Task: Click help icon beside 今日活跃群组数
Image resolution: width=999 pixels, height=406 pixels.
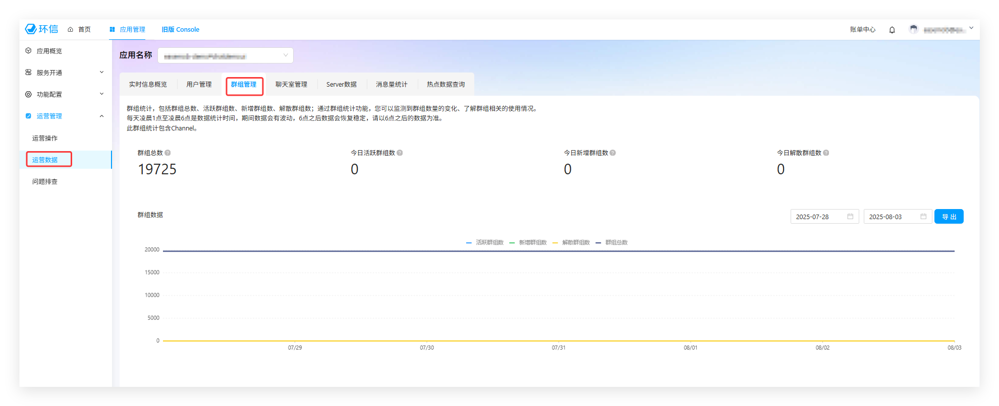Action: click(x=400, y=153)
